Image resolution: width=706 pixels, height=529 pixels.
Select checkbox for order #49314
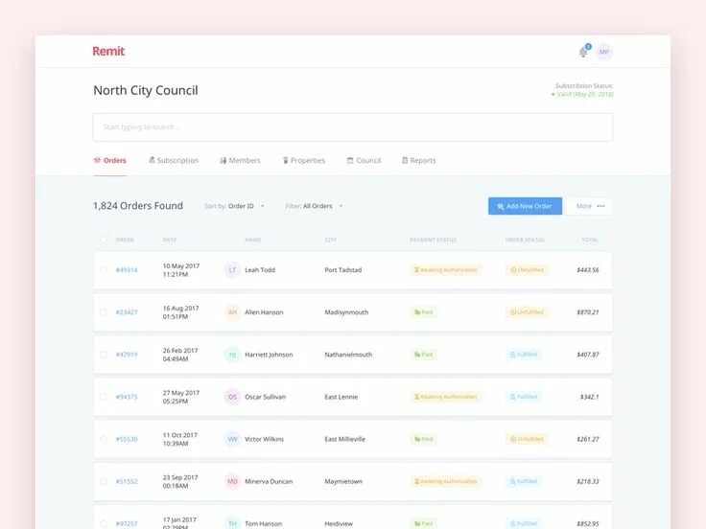coord(104,270)
